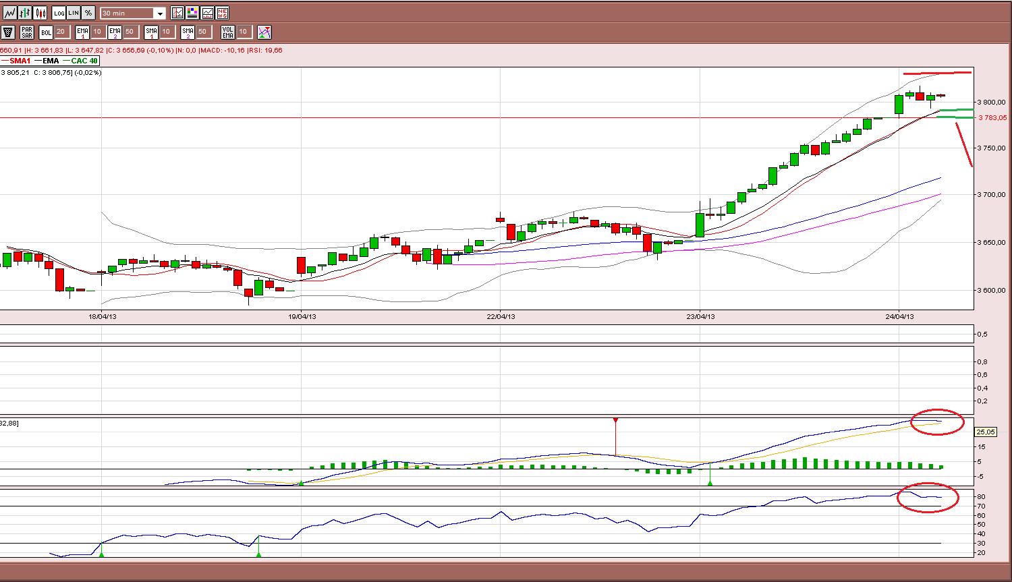Click the SMA1 legend entry

pyautogui.click(x=15, y=61)
